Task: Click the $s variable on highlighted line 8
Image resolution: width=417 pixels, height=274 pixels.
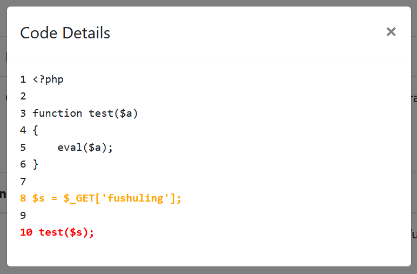Action: [x=39, y=198]
